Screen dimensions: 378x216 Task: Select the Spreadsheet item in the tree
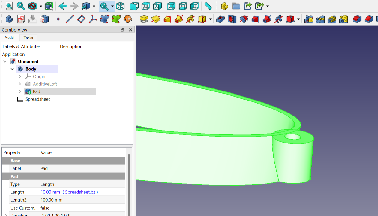(37, 99)
